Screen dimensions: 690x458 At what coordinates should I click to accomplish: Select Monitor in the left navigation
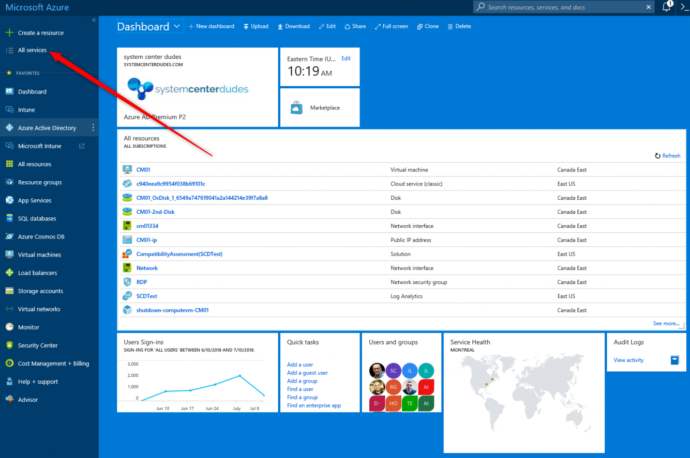click(30, 327)
